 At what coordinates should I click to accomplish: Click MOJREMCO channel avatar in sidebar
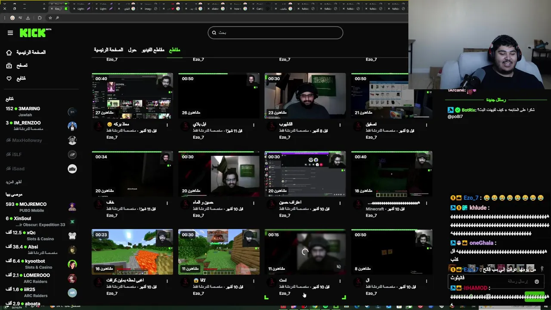click(72, 208)
